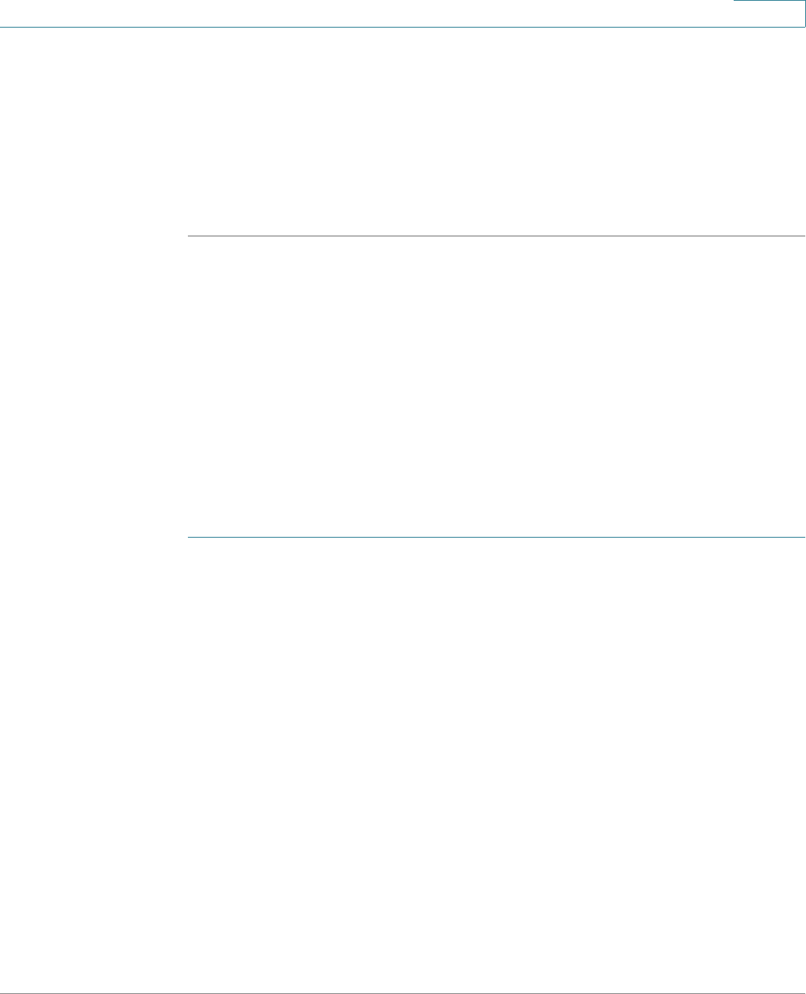Click right end of the lower teal divider

point(802,537)
